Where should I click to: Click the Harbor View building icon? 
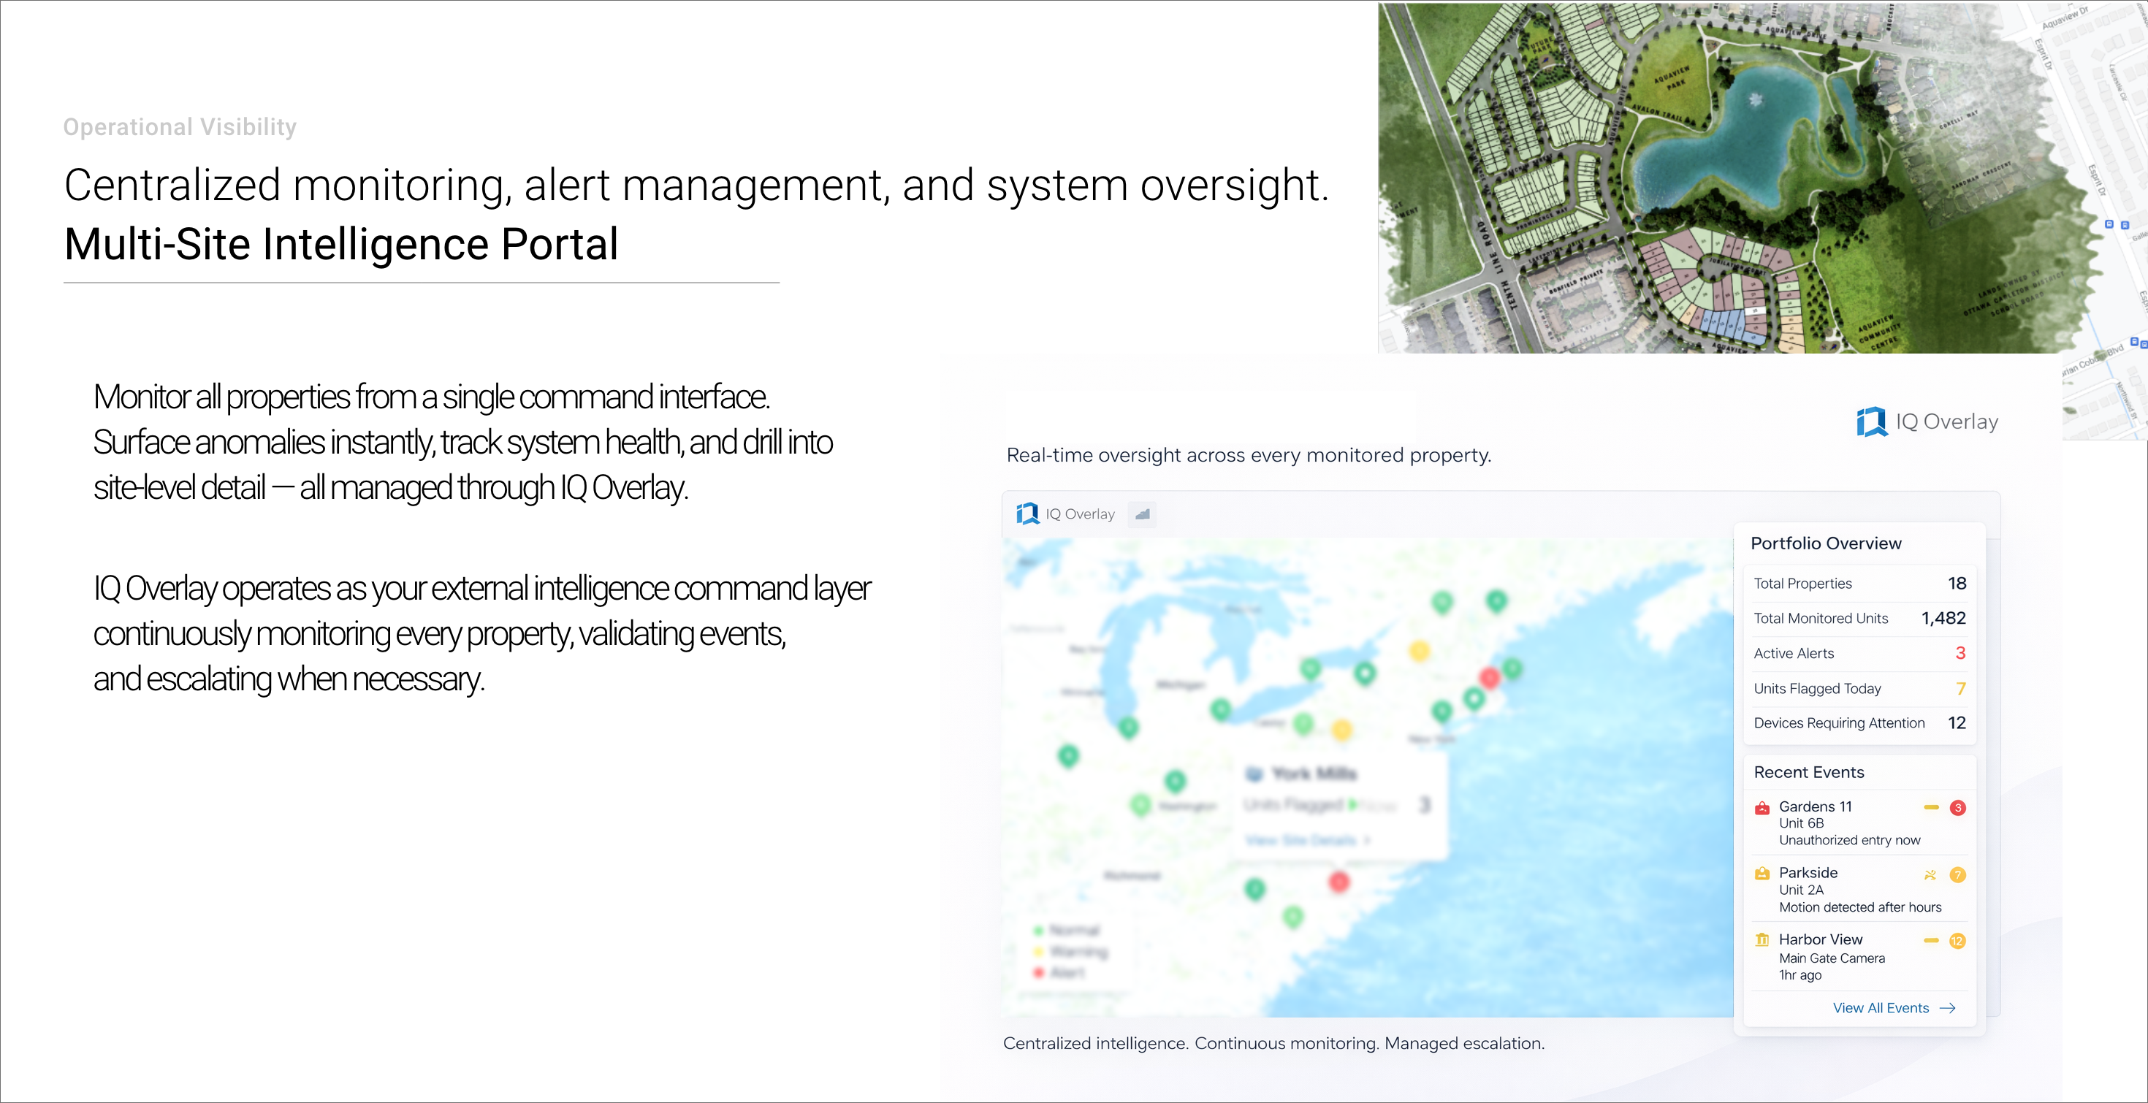point(1761,940)
